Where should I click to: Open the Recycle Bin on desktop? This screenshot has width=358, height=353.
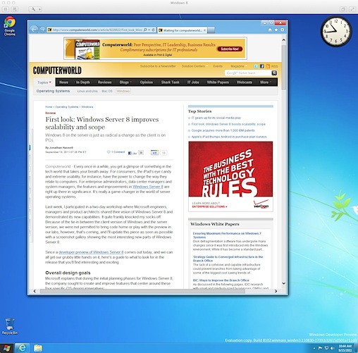10,326
